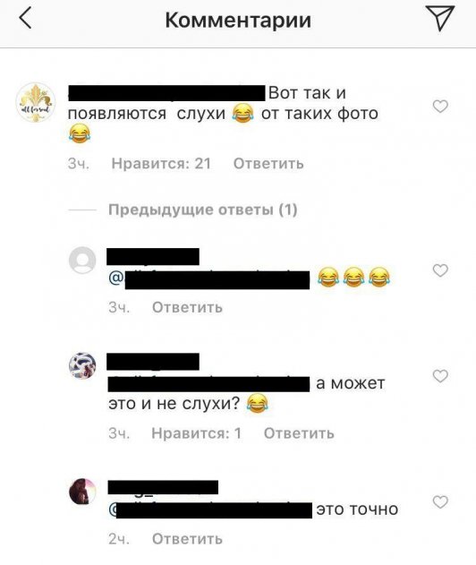Like the reply with three laughing emojis
Viewport: 476px width, 565px height.
440,270
